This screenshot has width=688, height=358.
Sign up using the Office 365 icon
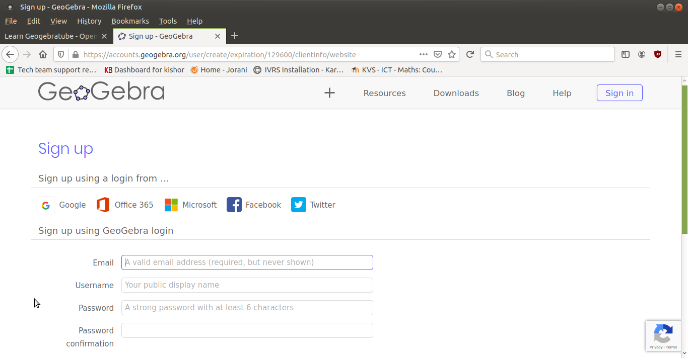(x=103, y=205)
